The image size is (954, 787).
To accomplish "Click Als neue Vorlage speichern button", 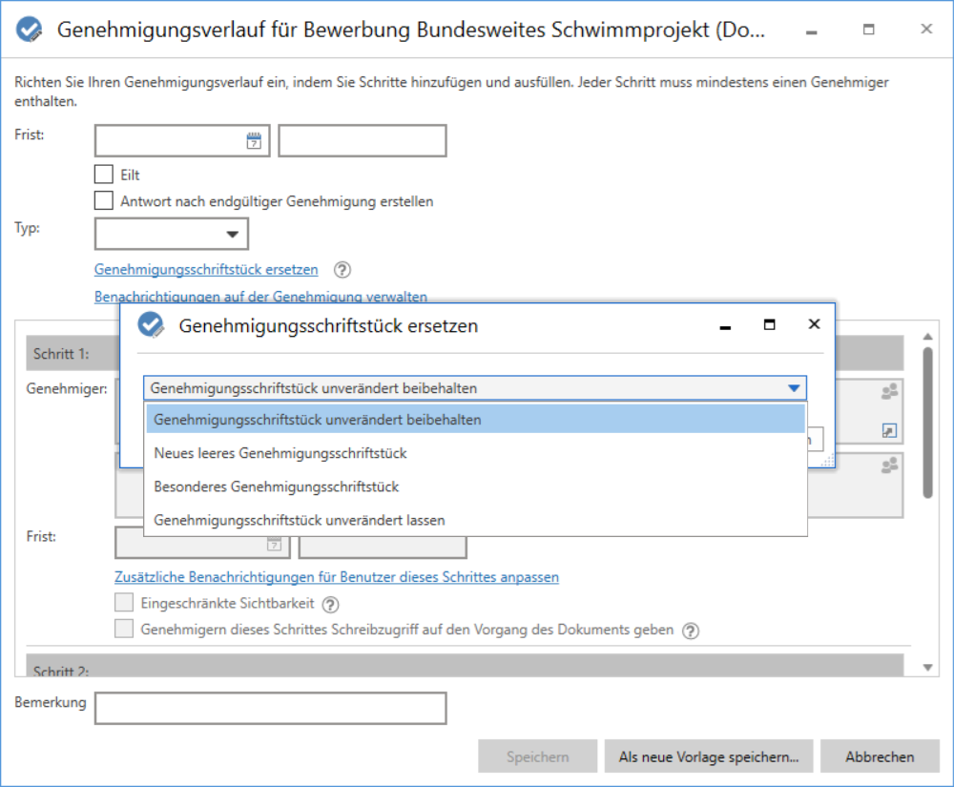I will 708,756.
